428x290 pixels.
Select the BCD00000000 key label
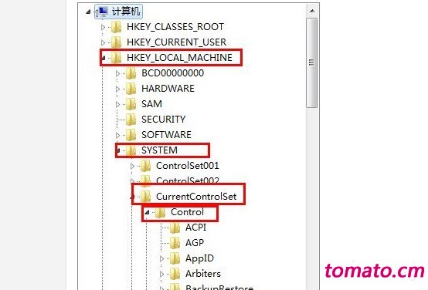pyautogui.click(x=172, y=73)
